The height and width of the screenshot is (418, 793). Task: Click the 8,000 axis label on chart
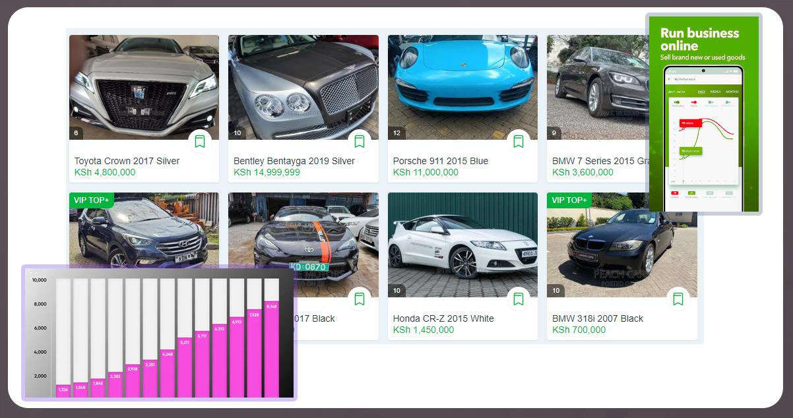point(40,304)
